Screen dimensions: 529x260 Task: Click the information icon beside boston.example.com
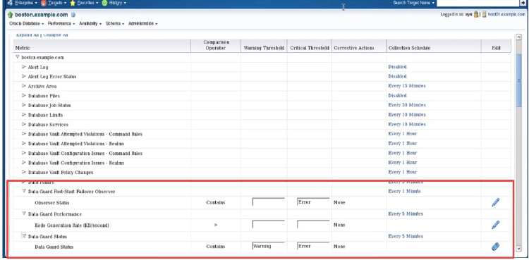73,16
